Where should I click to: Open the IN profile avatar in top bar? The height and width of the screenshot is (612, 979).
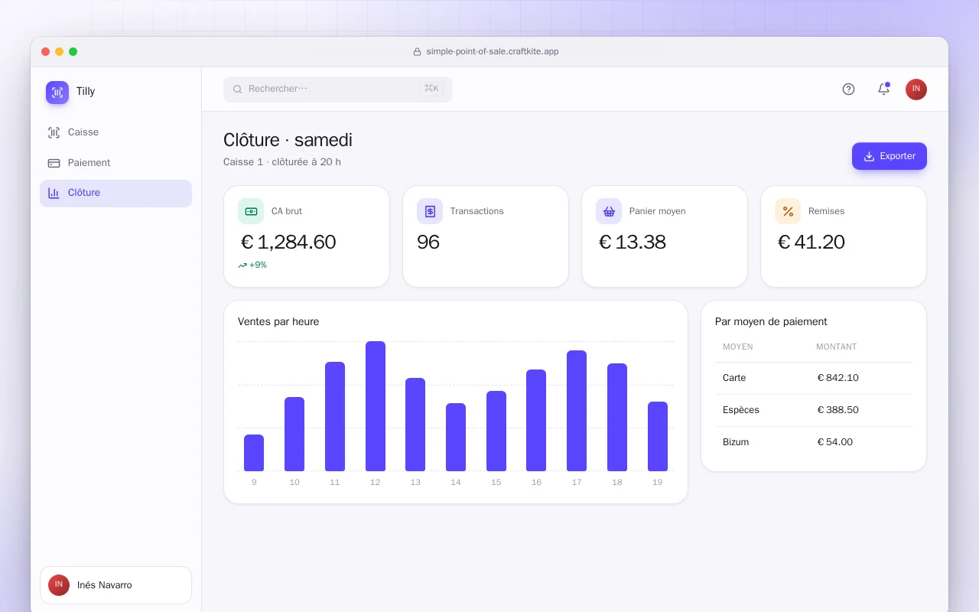(x=916, y=90)
